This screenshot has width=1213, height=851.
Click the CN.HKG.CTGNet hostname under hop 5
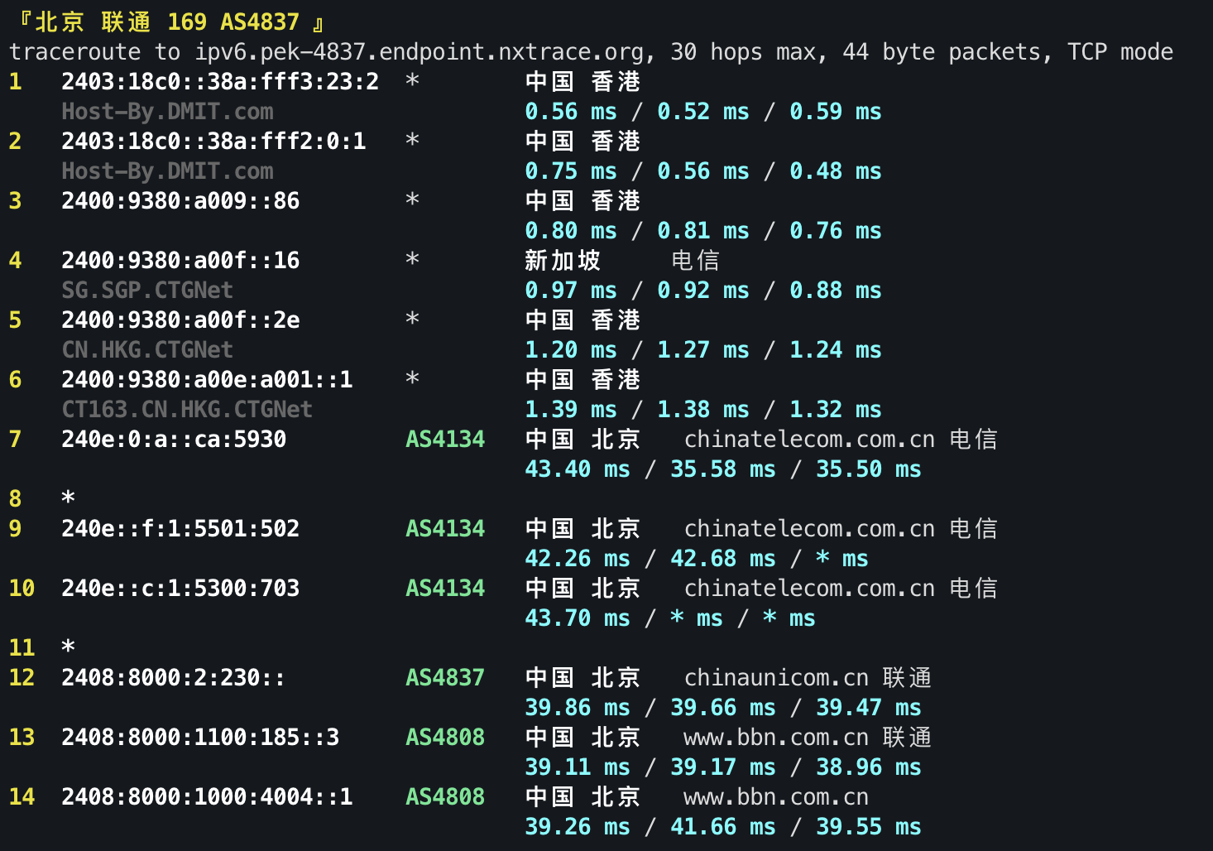[x=147, y=350]
